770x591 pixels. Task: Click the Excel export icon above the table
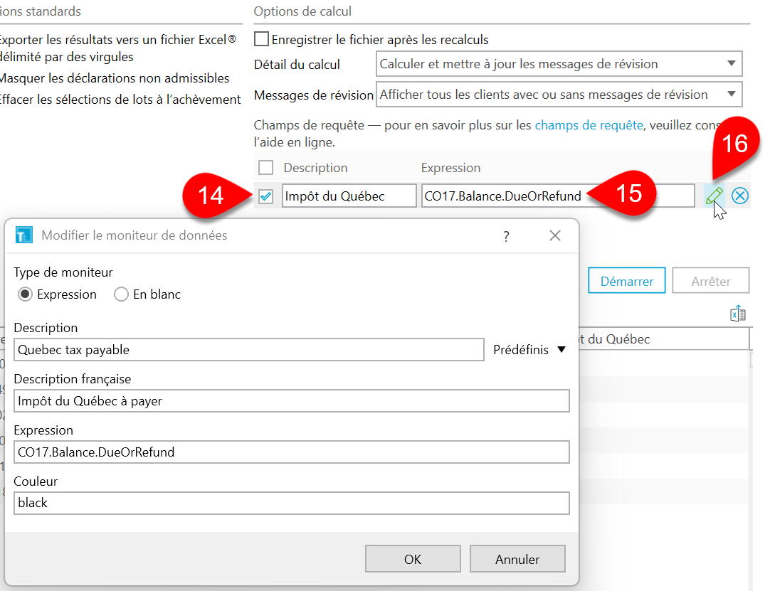click(738, 314)
